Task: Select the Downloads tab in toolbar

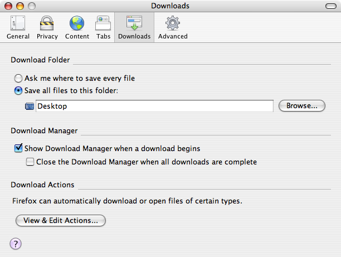Action: pyautogui.click(x=134, y=28)
